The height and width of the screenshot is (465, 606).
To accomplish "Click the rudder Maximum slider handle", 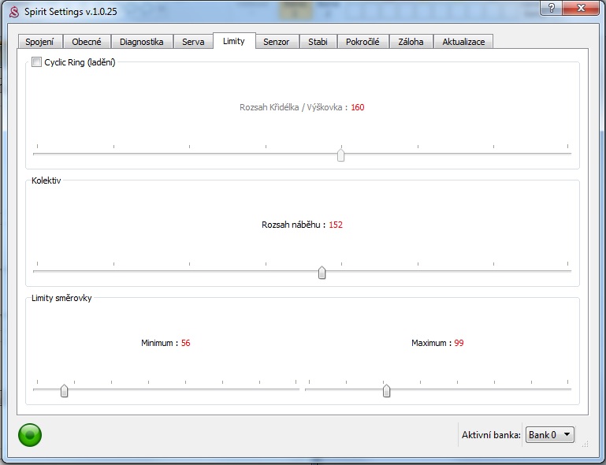I will (x=386, y=390).
